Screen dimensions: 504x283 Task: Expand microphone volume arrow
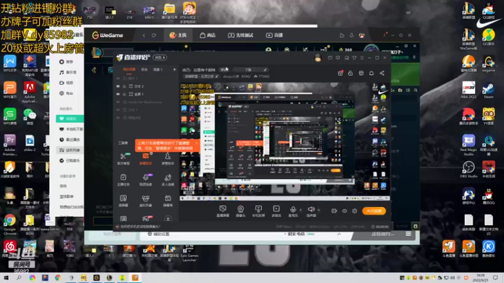point(301,210)
